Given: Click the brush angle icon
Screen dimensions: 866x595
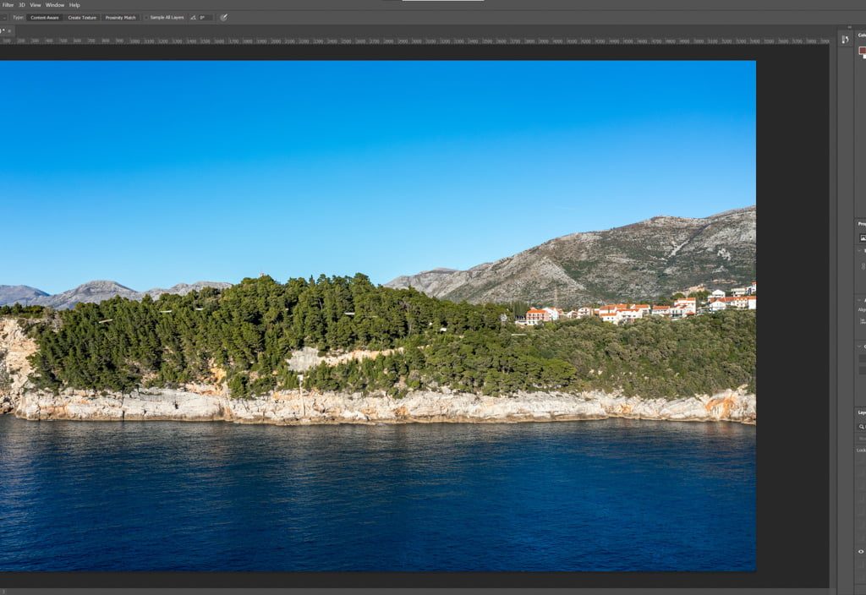Looking at the screenshot, I should coord(193,17).
